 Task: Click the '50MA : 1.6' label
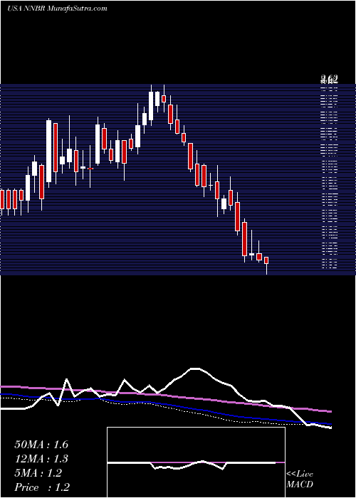pos(41,445)
